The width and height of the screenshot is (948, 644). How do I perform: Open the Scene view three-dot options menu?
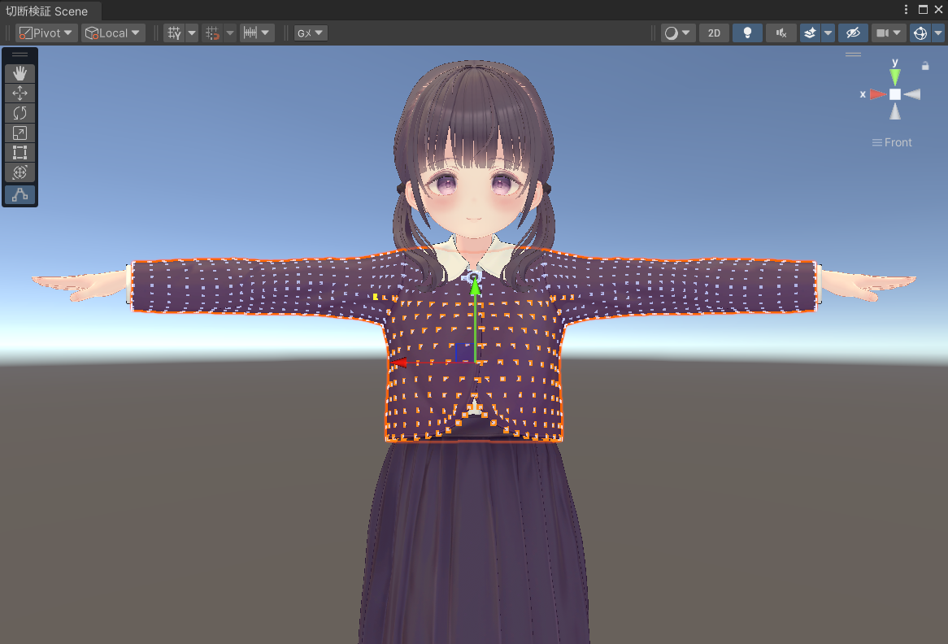(906, 9)
